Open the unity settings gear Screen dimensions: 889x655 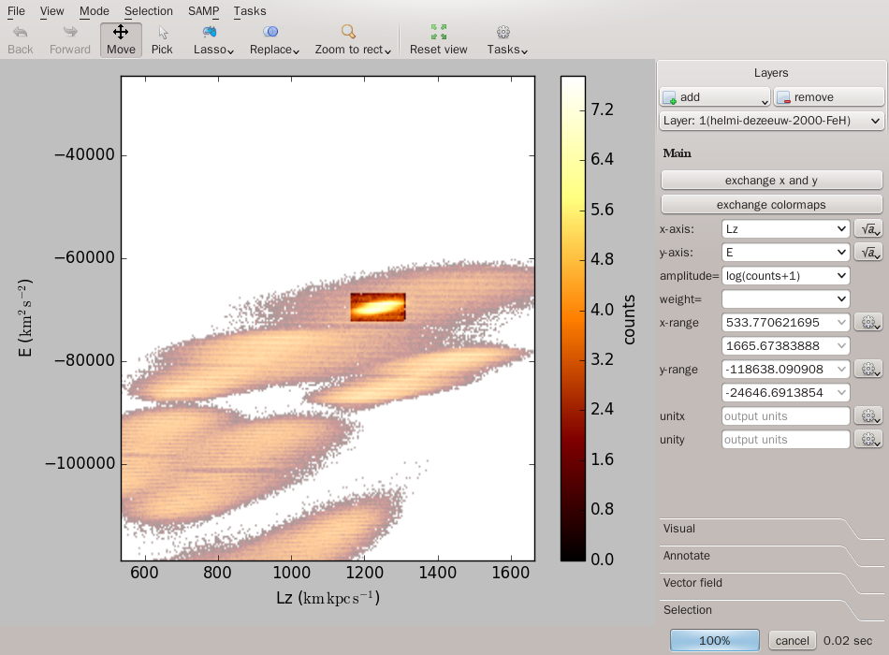pyautogui.click(x=867, y=439)
